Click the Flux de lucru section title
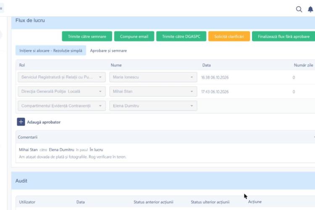 30,20
